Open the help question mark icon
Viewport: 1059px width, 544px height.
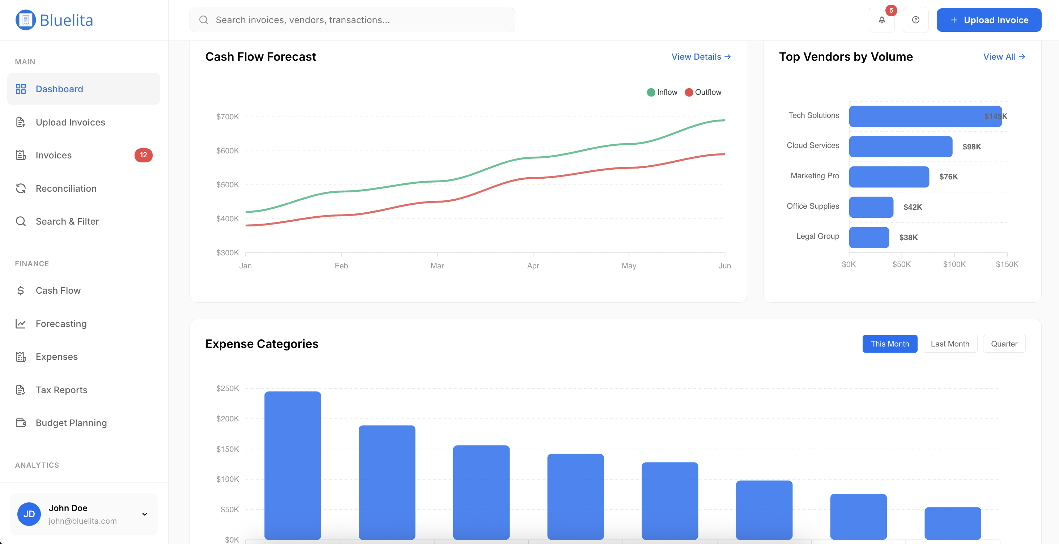pyautogui.click(x=915, y=20)
